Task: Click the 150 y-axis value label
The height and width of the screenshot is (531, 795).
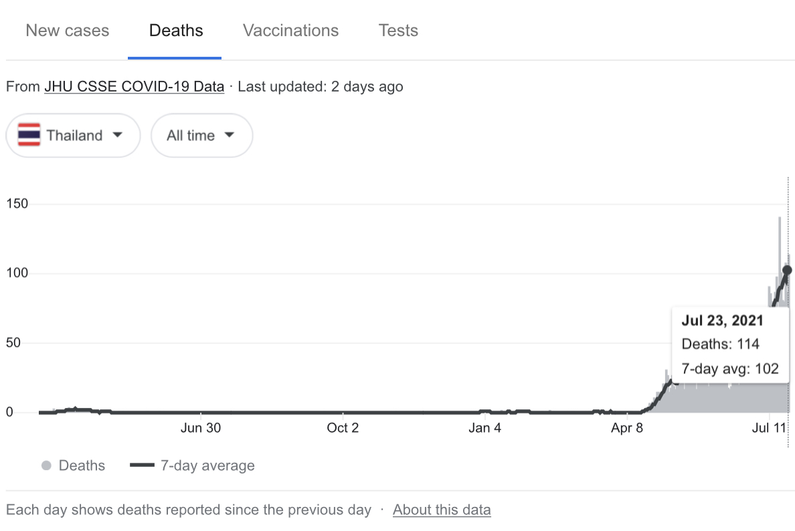Action: coord(17,203)
